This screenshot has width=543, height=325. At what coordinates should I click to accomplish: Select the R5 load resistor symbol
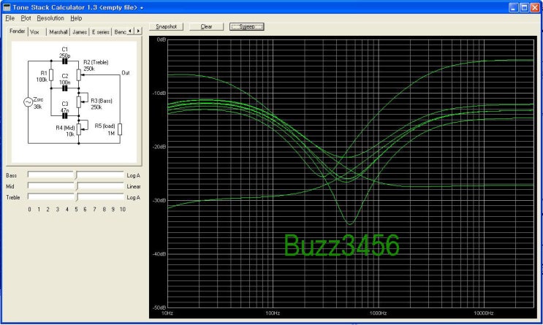tap(121, 130)
